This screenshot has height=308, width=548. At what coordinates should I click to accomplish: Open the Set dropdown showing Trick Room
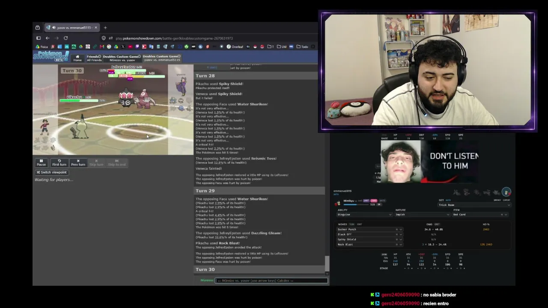(x=474, y=205)
